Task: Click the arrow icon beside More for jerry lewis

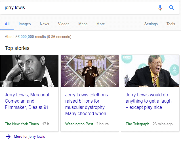Action: pos(8,137)
